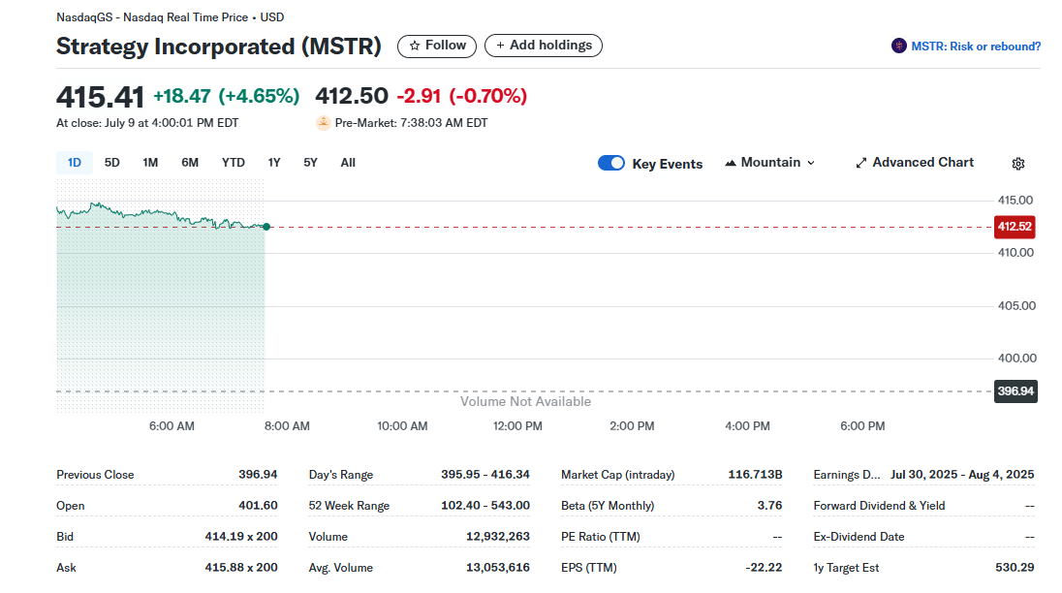This screenshot has width=1062, height=593.
Task: Click 52 Week Range value 102.40 - 543.00
Action: 484,506
